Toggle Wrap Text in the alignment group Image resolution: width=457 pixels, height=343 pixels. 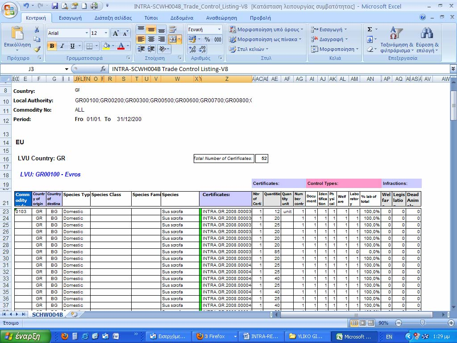coord(173,29)
